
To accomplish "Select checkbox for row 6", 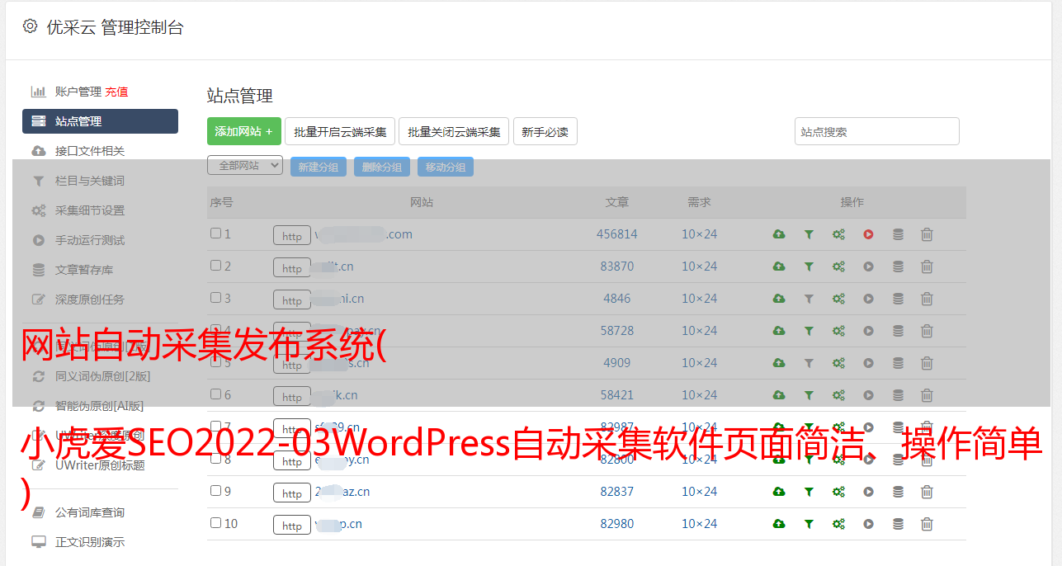I will click(215, 394).
